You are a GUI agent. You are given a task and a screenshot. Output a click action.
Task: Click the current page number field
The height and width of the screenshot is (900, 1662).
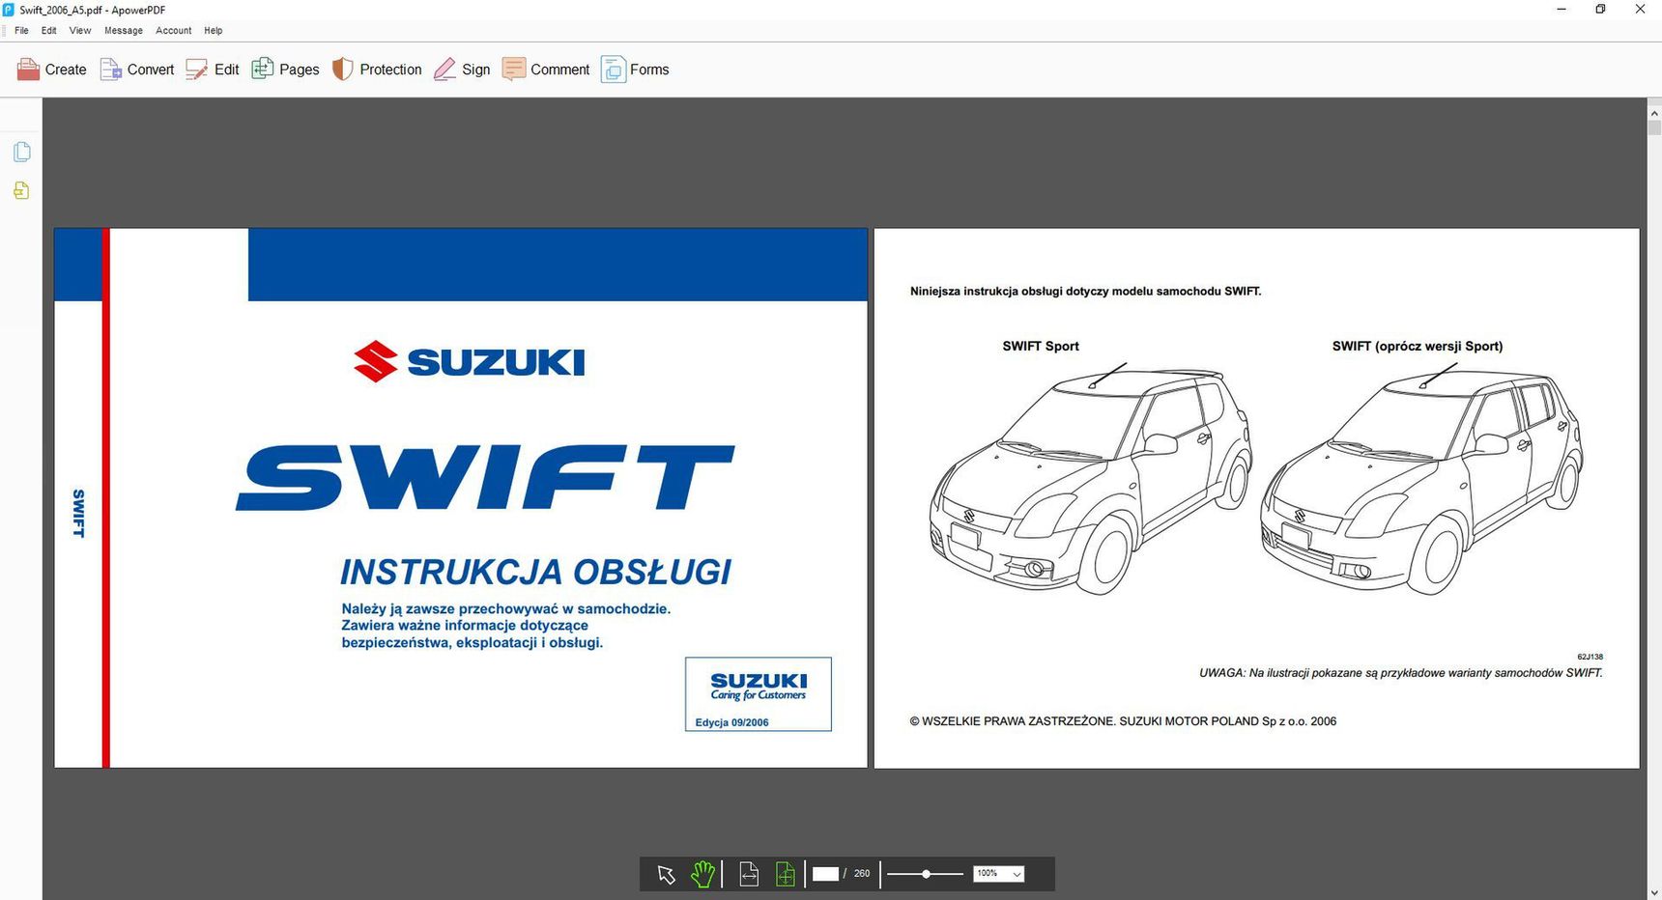tap(825, 874)
